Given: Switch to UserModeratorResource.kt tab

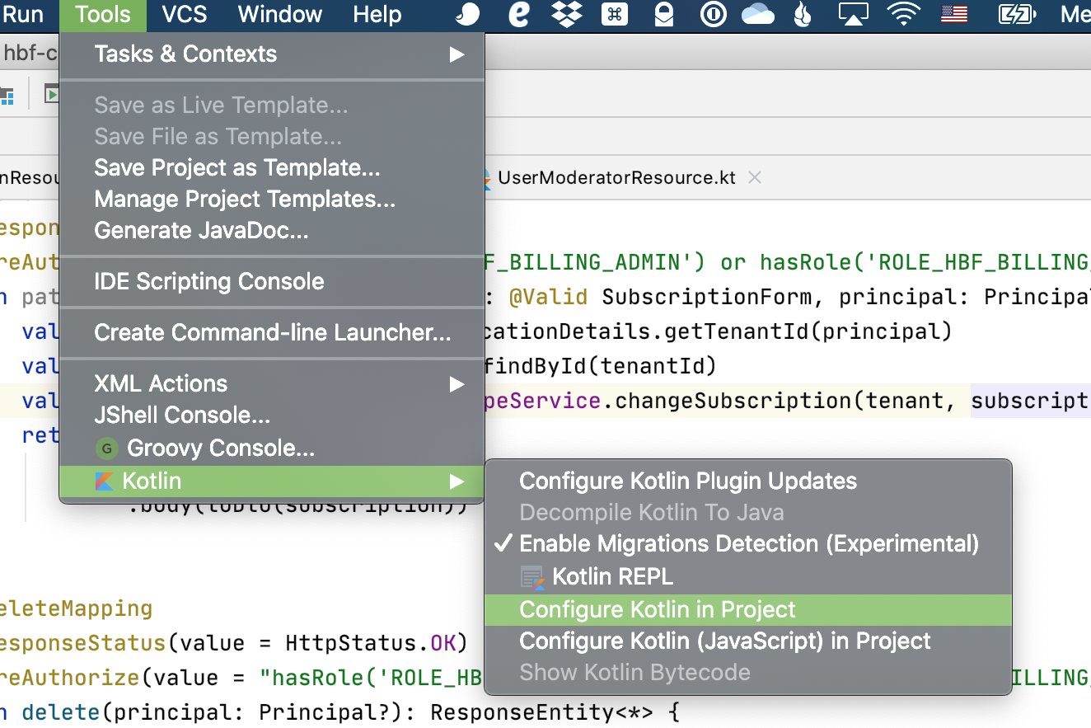Looking at the screenshot, I should point(617,178).
